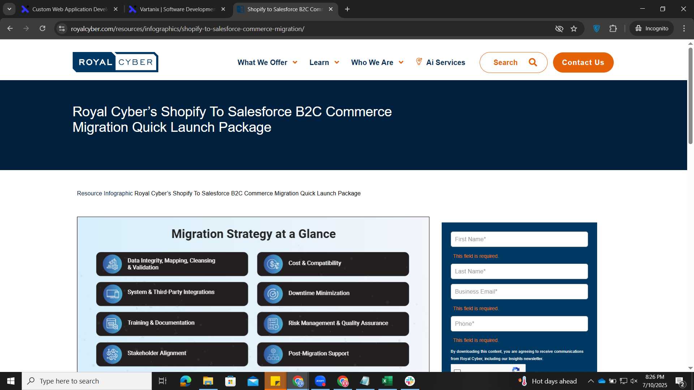Open the notification center icon

click(680, 381)
